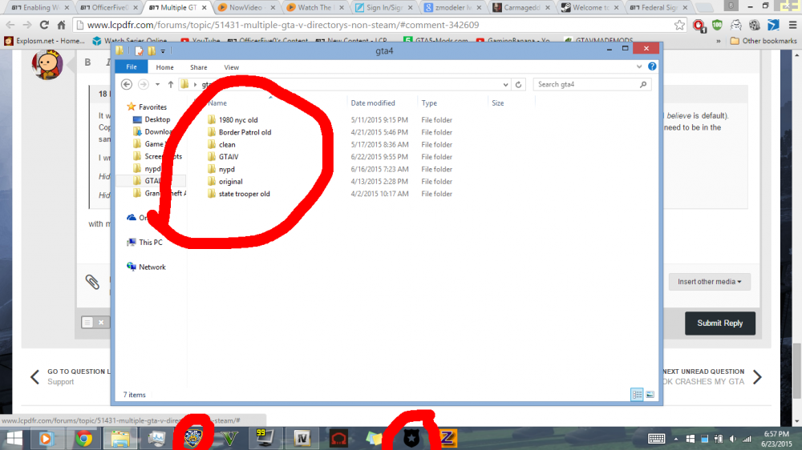
Task: Refresh the gta4 folder view
Action: 518,84
